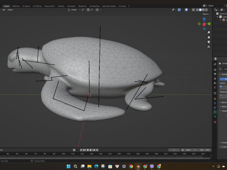This screenshot has height=170, width=227.
Task: Open the Armature data properties tab
Action: coord(215,112)
